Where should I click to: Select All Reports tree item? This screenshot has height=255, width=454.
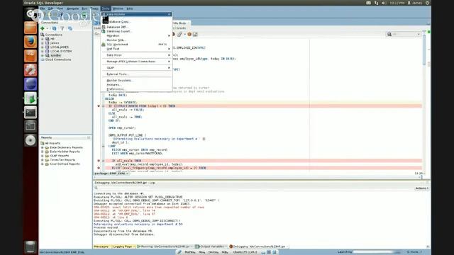(52, 143)
